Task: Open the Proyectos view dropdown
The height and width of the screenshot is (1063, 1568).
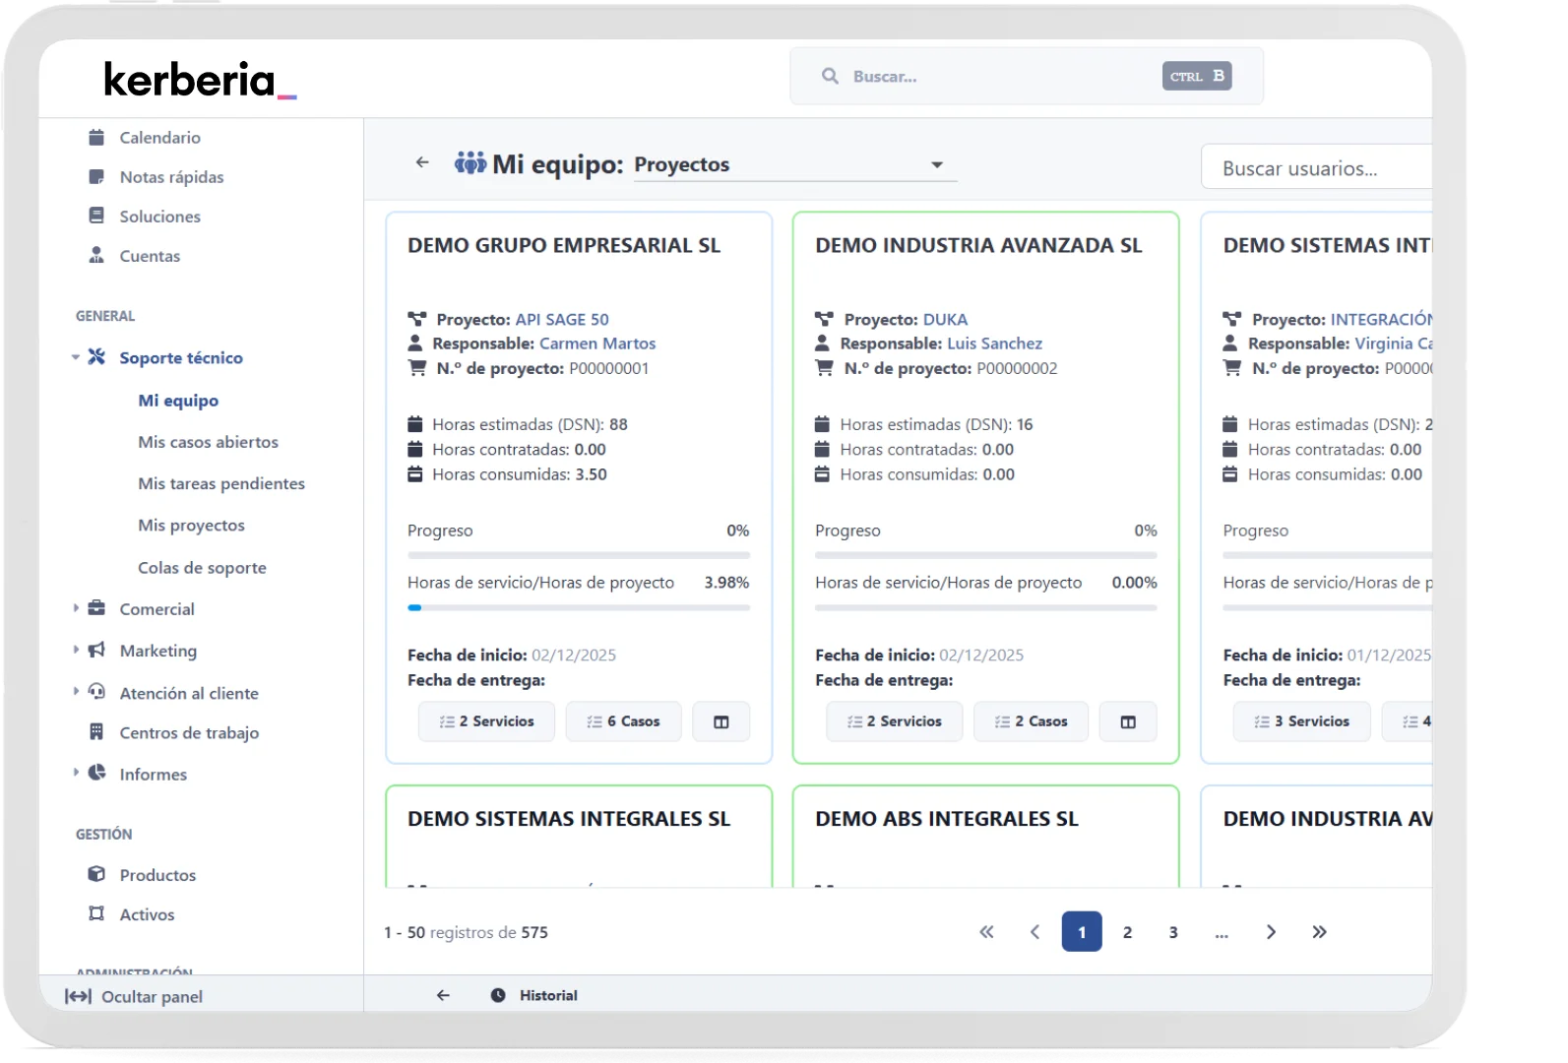Action: tap(793, 164)
